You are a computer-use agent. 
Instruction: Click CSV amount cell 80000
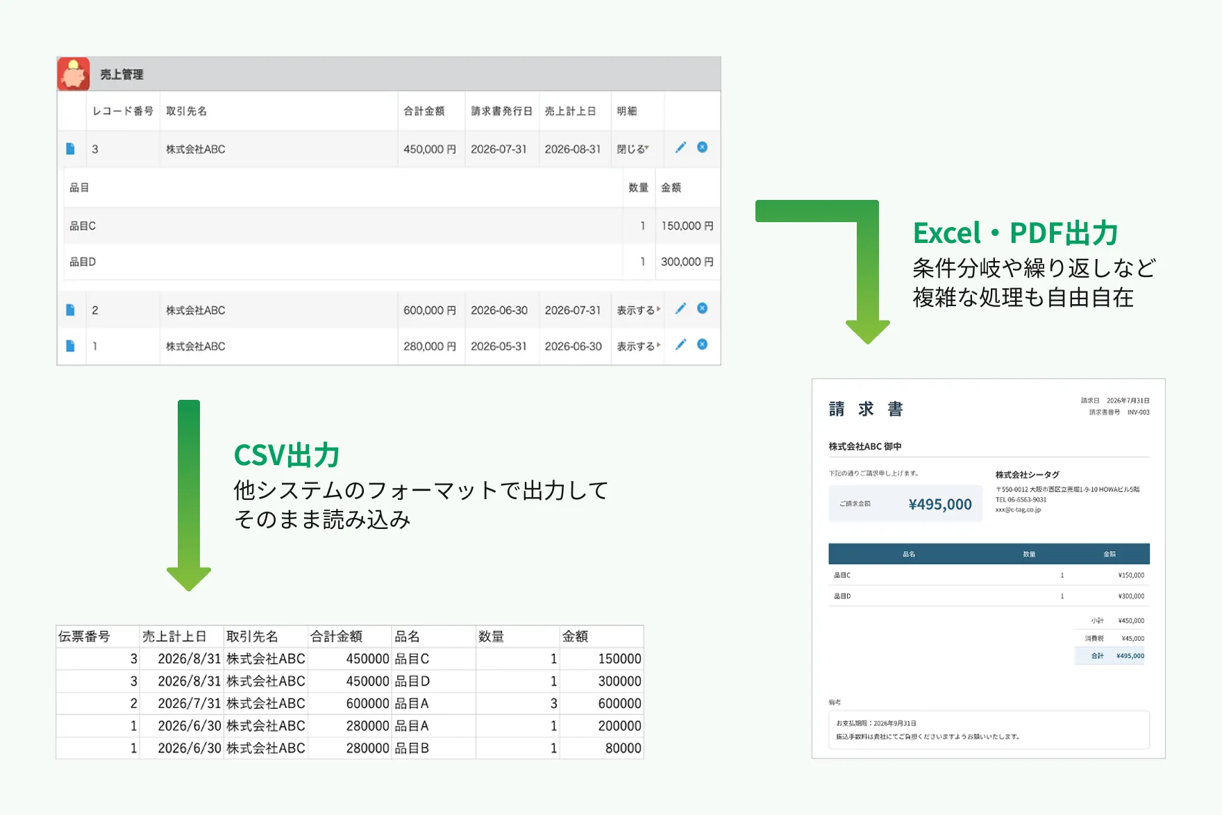(602, 748)
